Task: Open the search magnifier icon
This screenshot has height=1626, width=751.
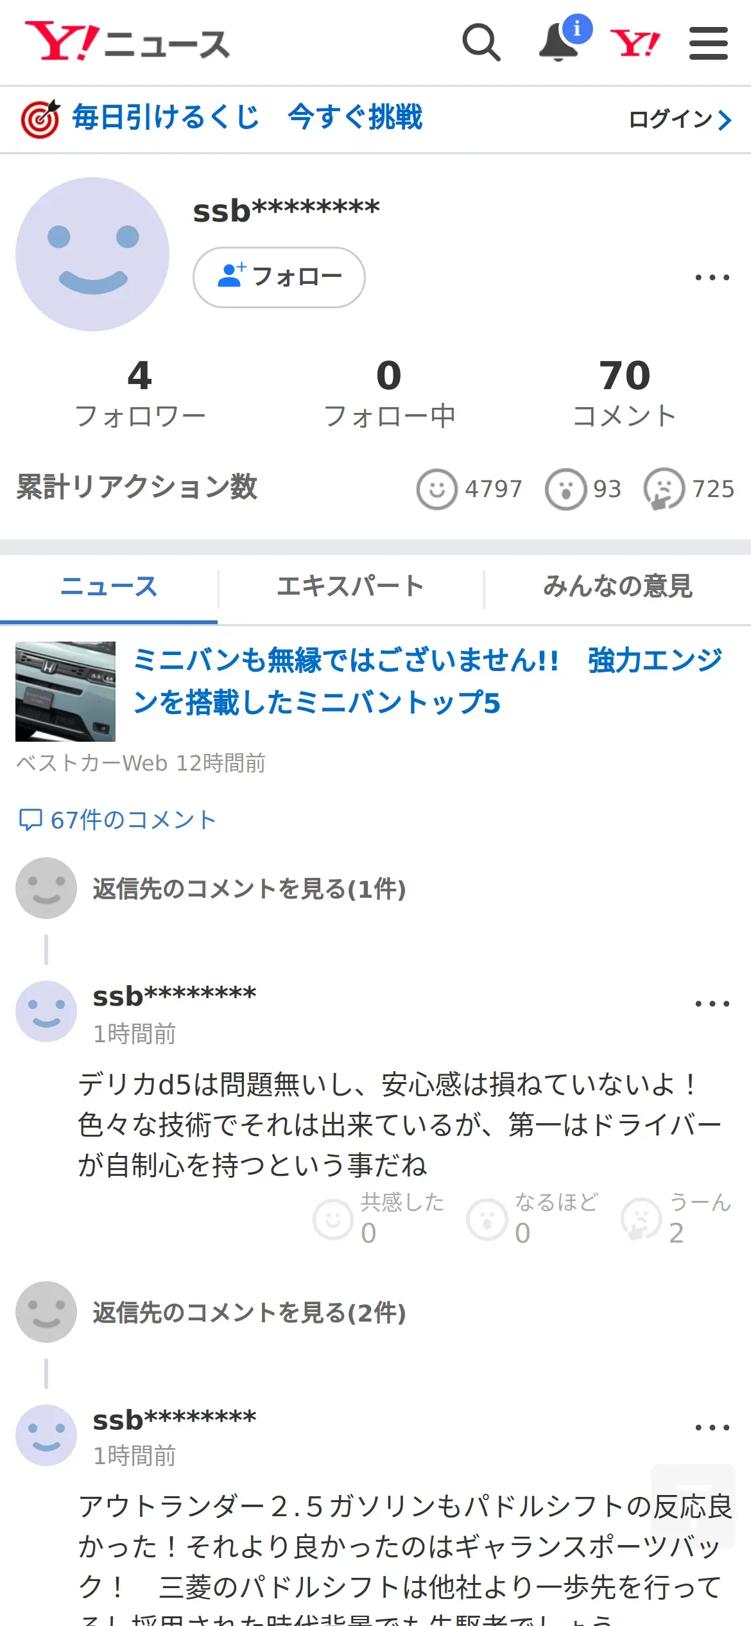Action: (481, 43)
